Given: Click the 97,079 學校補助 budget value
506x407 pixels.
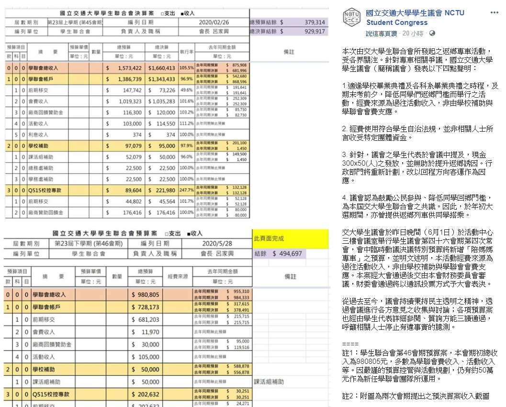Looking at the screenshot, I should click(133, 146).
